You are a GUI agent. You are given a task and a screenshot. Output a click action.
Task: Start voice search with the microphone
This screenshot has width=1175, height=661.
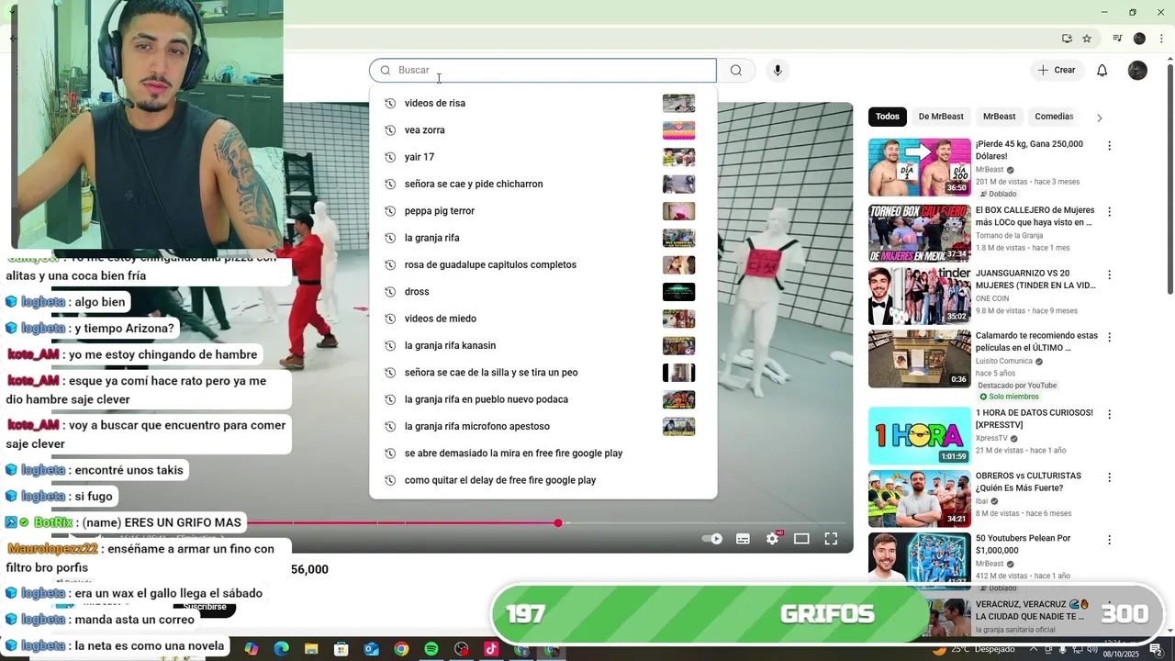point(778,71)
